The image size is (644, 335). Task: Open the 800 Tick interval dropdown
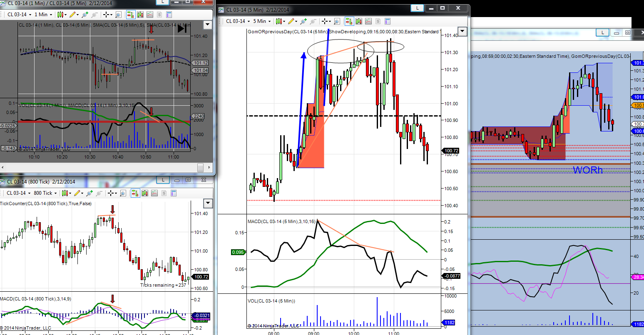click(45, 193)
